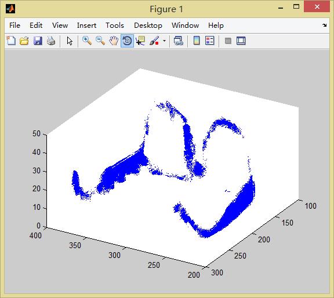This screenshot has height=298, width=334.
Task: Dock the figure using the menu bar arrow
Action: pos(324,26)
